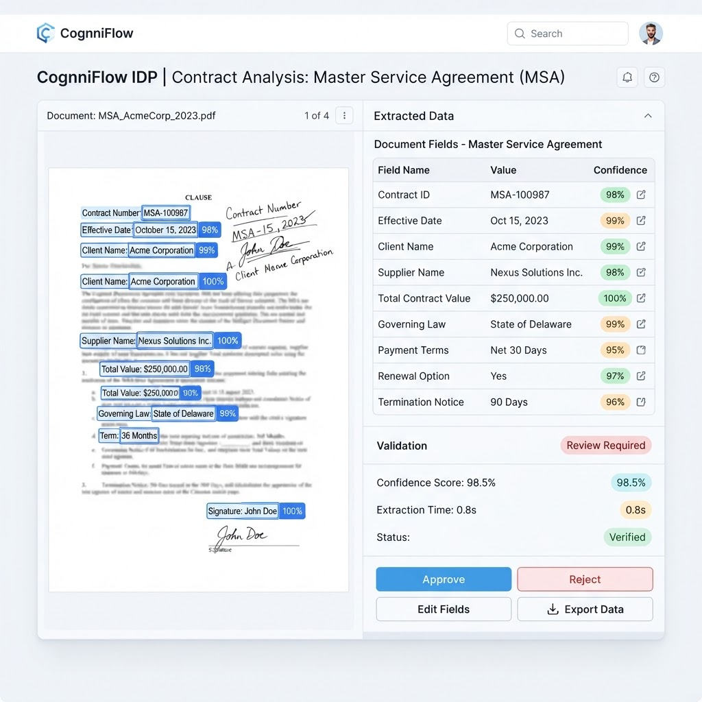
Task: Collapse the Extracted Data panel
Action: click(x=648, y=116)
